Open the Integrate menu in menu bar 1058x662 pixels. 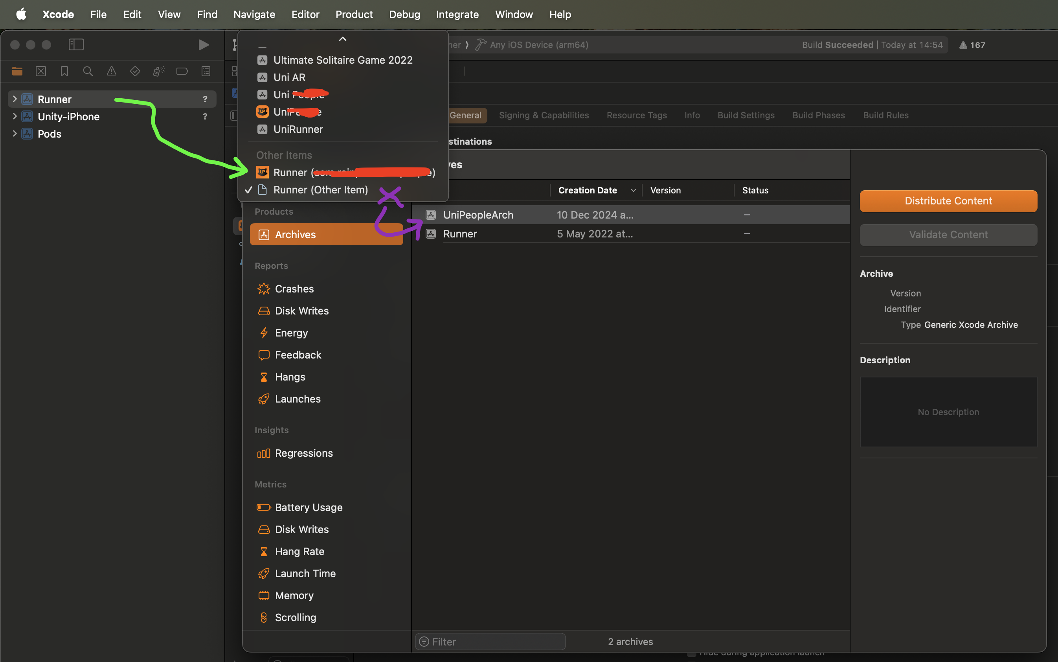coord(457,15)
